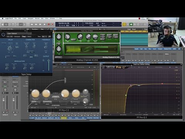
Task: Open the Window menu
Action: tap(52, 19)
